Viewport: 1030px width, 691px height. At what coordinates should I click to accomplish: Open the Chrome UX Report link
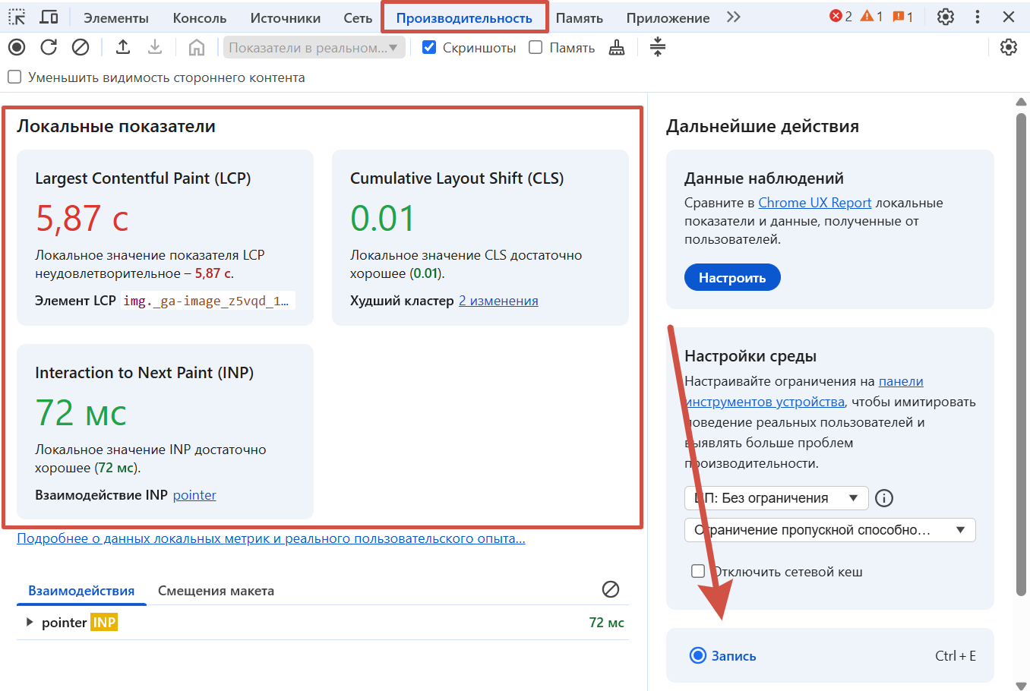814,203
